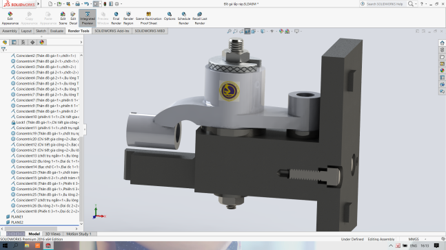Switch to the Layout tab
The width and height of the screenshot is (446, 250).
(26, 31)
